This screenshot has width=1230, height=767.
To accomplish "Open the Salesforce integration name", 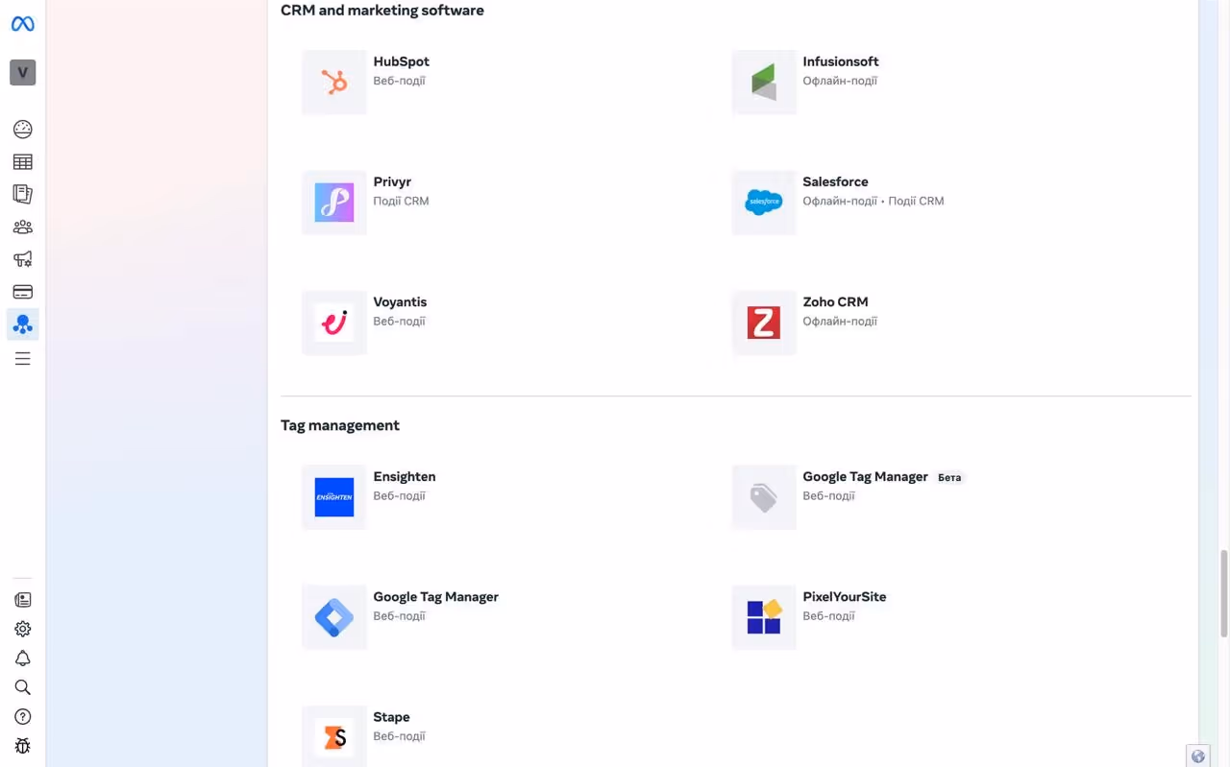I will [835, 181].
